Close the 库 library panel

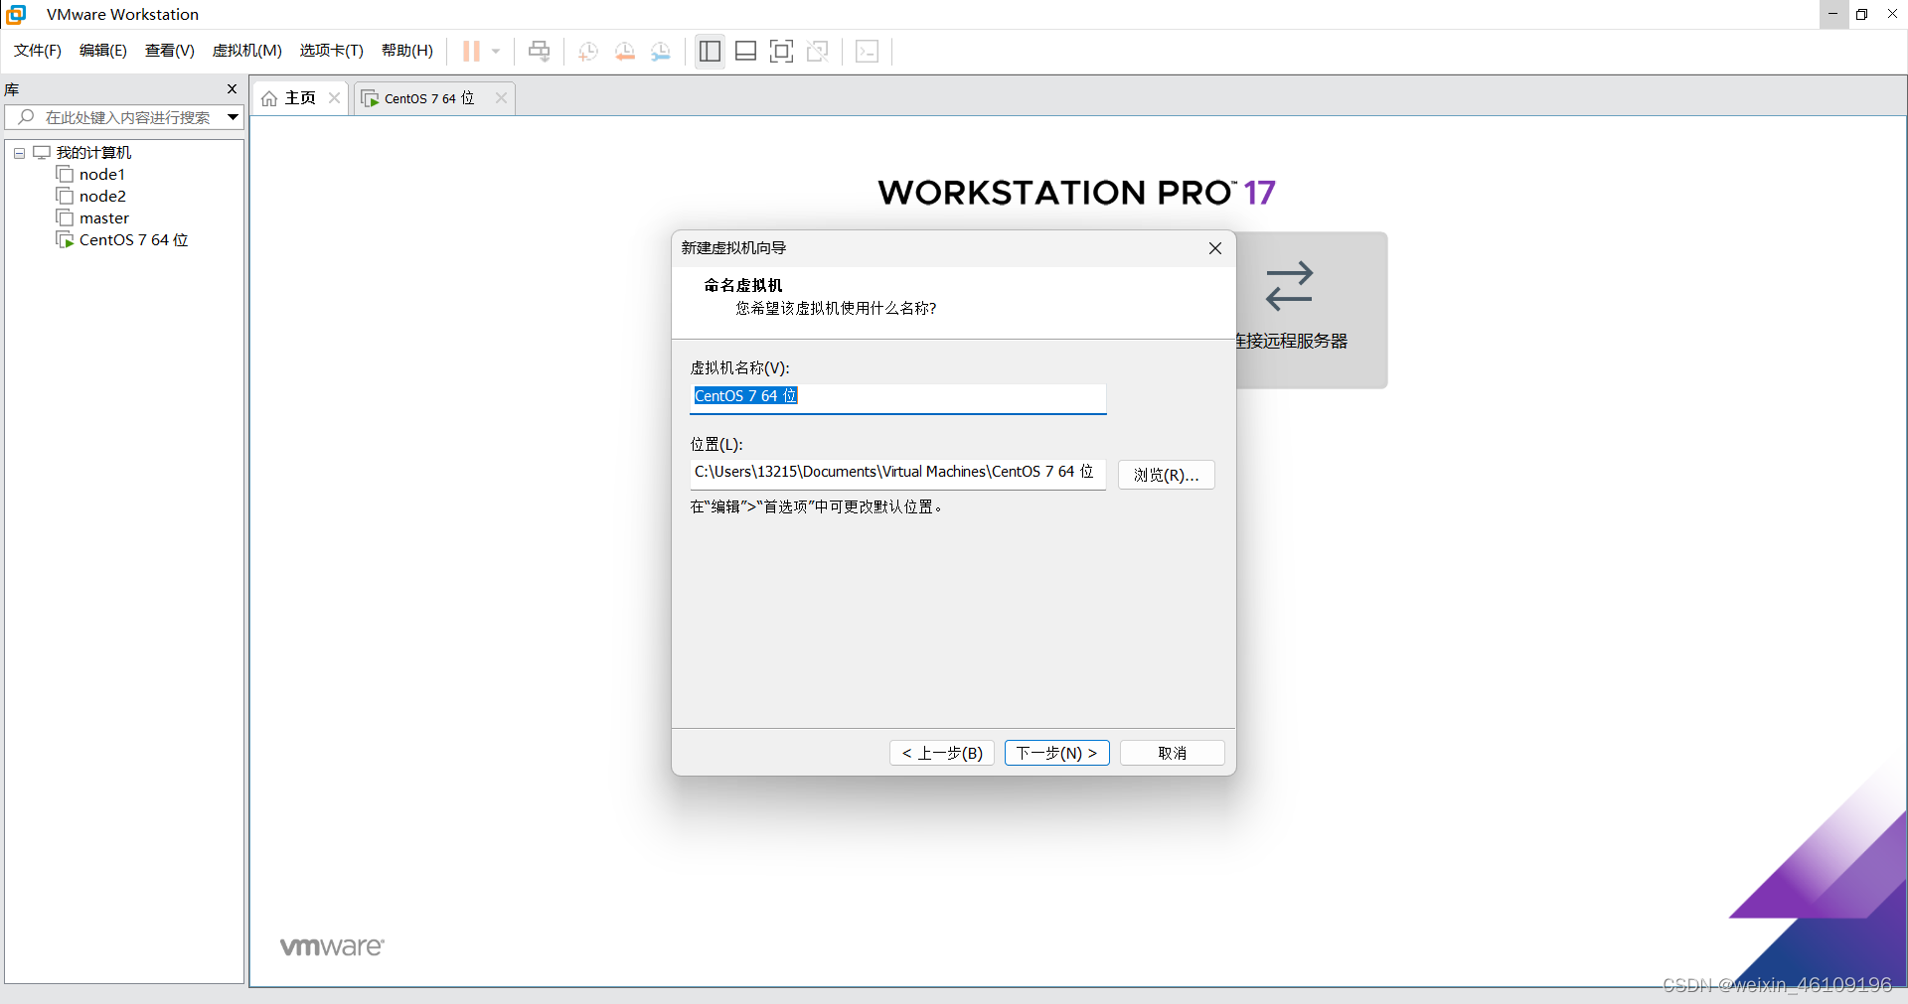[233, 89]
